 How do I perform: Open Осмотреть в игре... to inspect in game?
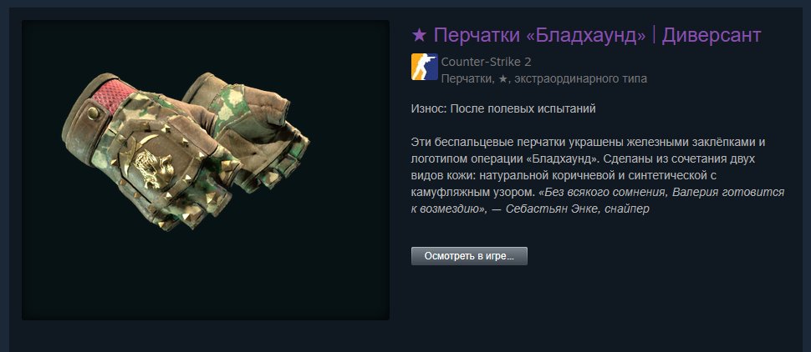pos(469,256)
